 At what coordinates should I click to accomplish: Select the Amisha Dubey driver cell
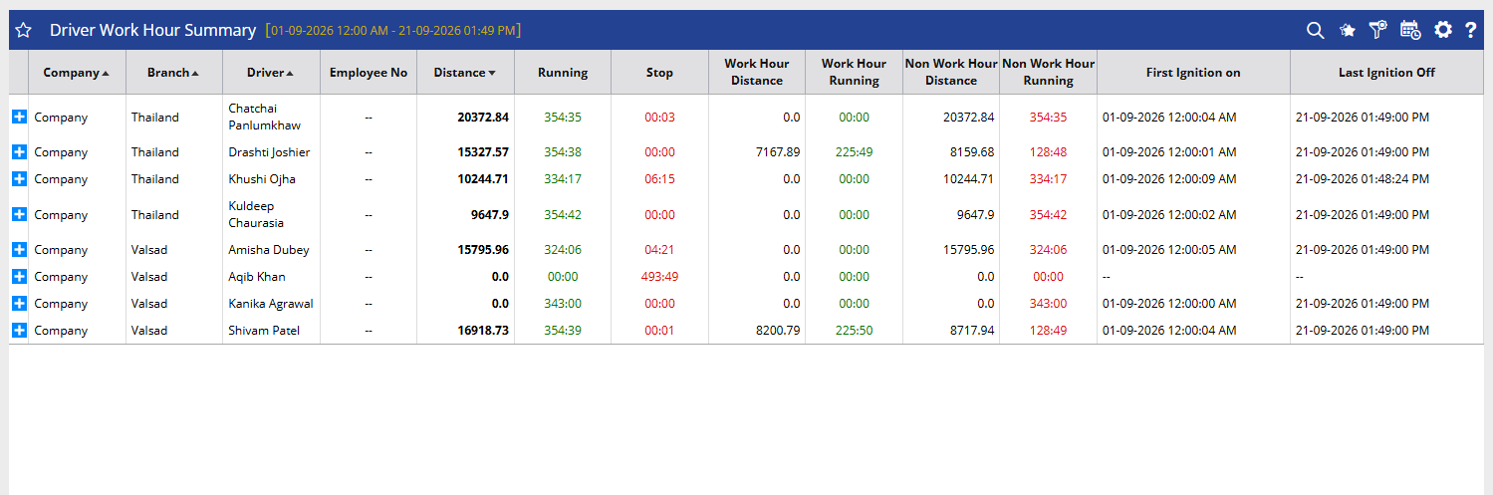click(269, 250)
